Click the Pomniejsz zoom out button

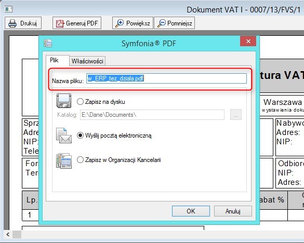tap(175, 23)
